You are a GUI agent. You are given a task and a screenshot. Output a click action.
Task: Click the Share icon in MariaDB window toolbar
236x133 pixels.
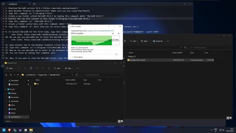coord(43,68)
